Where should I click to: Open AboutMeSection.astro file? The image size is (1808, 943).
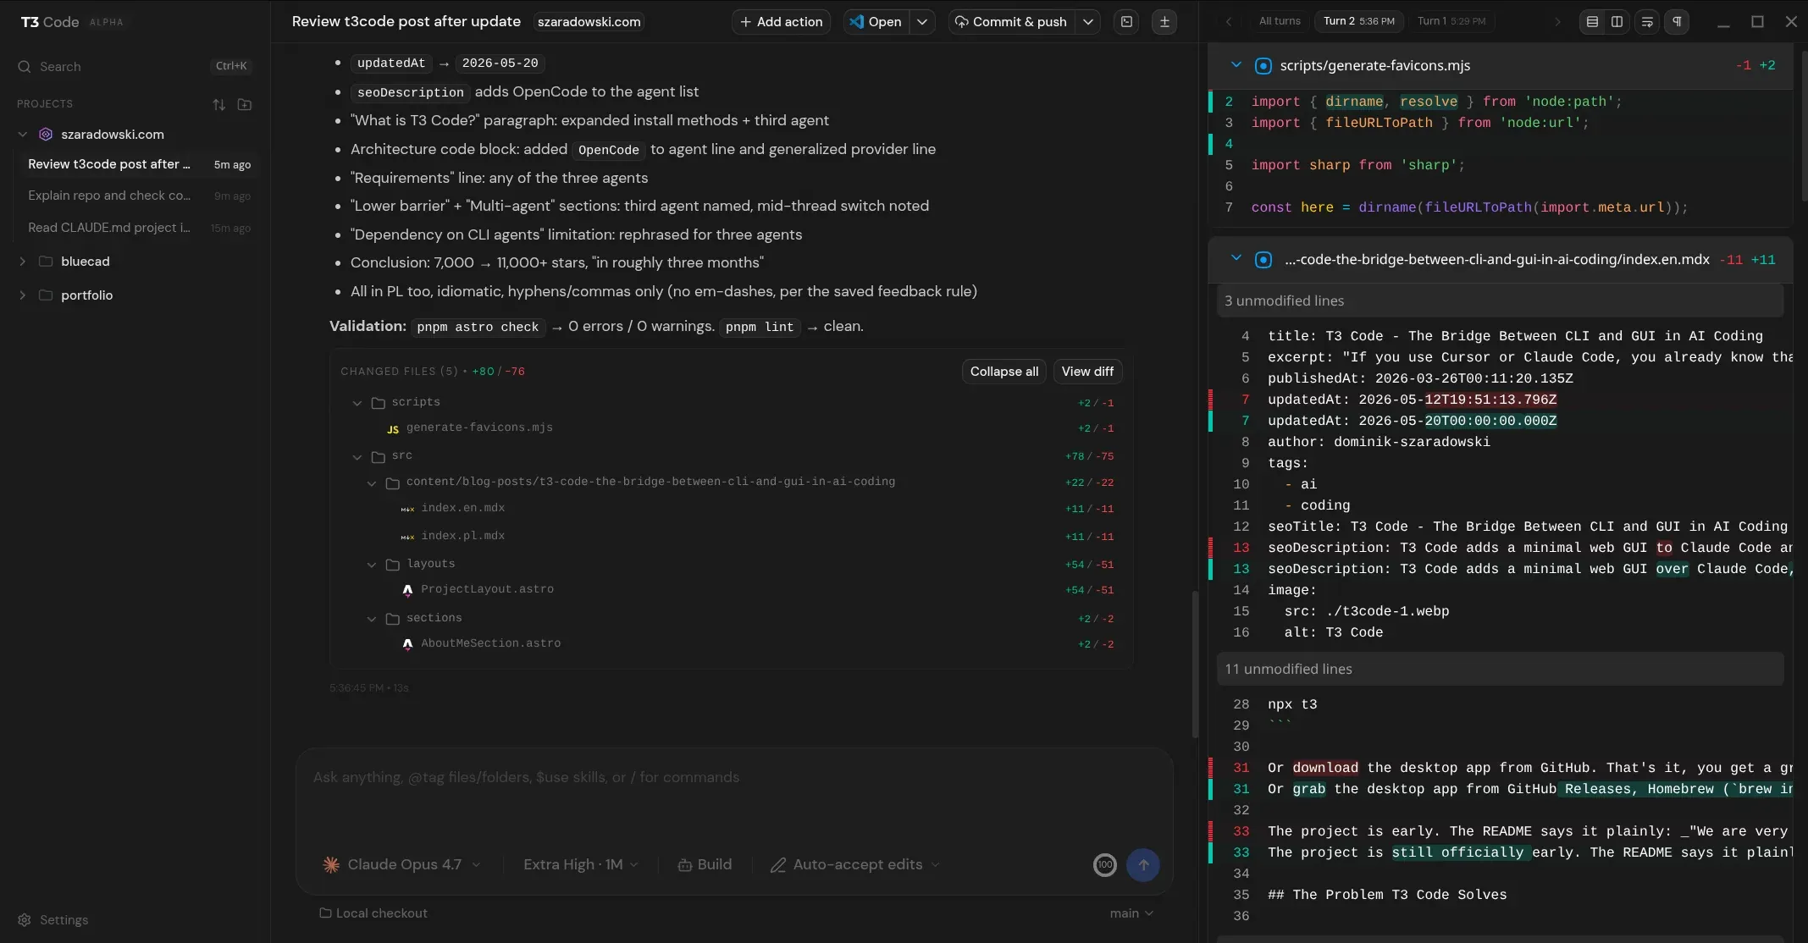click(x=732, y=643)
